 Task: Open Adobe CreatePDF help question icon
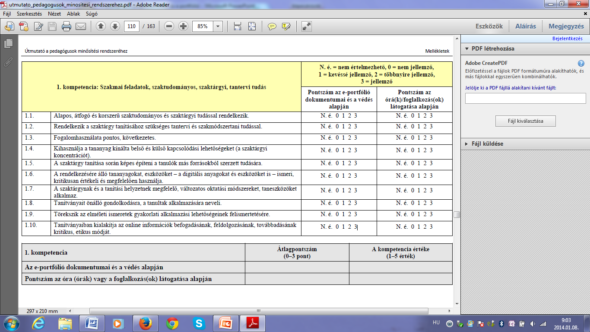581,63
